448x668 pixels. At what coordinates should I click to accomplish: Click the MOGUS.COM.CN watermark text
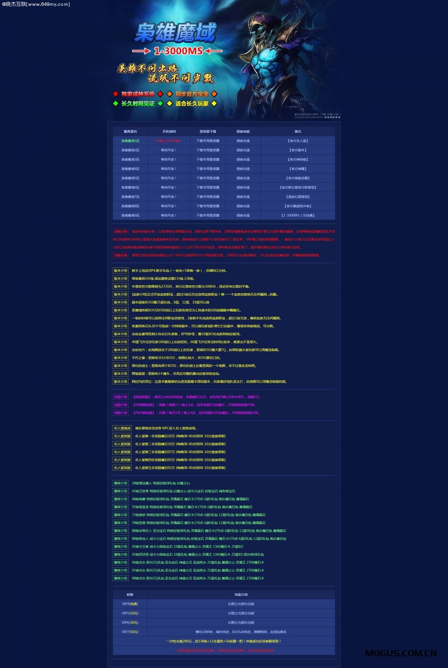(401, 654)
